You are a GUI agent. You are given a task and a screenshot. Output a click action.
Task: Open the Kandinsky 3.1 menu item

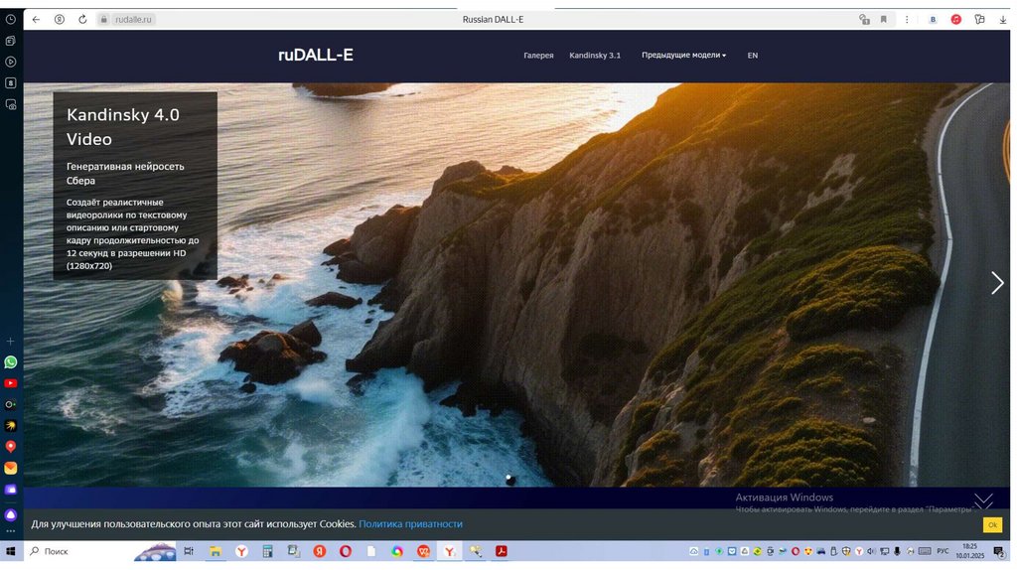click(x=595, y=56)
